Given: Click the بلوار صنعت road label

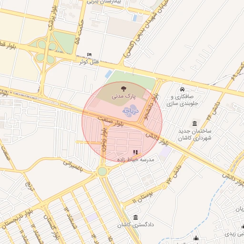Looking at the screenshot, I should point(111,121).
